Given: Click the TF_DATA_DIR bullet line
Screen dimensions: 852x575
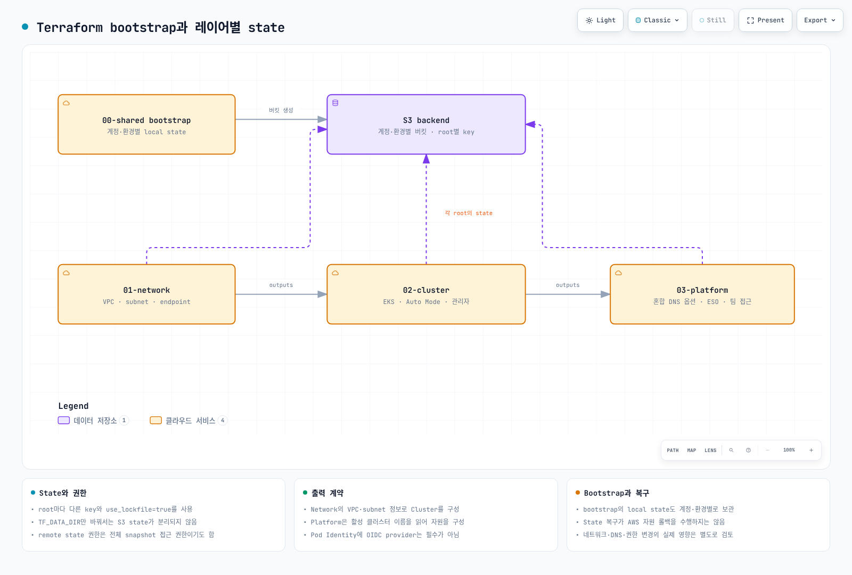Looking at the screenshot, I should 118,522.
